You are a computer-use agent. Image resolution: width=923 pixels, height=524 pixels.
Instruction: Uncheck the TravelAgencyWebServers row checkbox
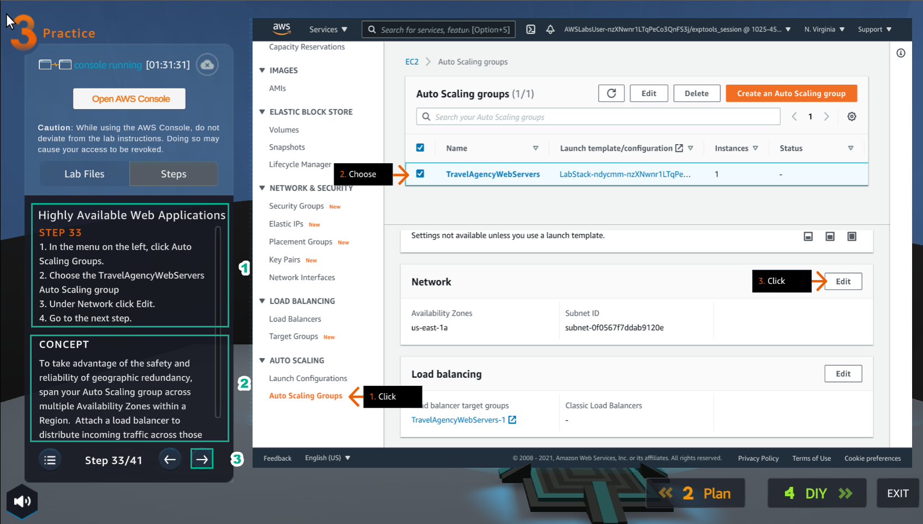point(420,174)
